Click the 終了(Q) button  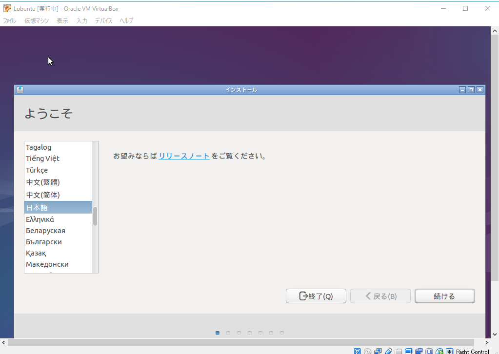coord(316,296)
